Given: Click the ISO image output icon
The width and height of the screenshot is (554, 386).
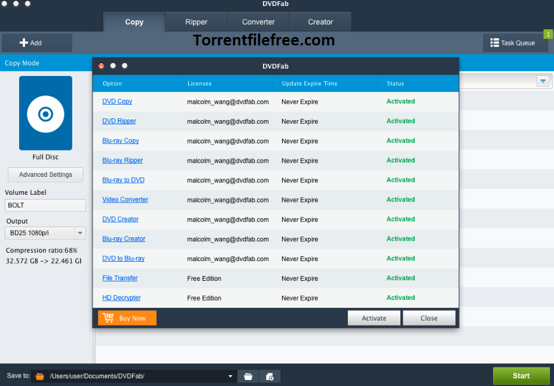Looking at the screenshot, I should point(270,376).
